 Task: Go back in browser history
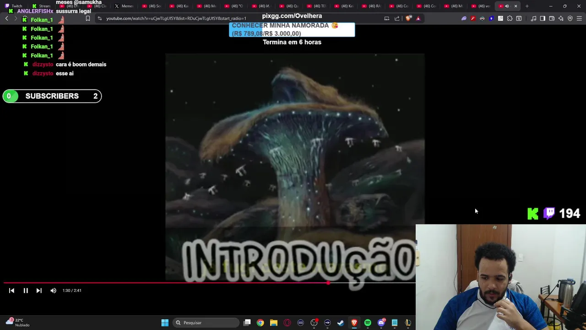(7, 18)
